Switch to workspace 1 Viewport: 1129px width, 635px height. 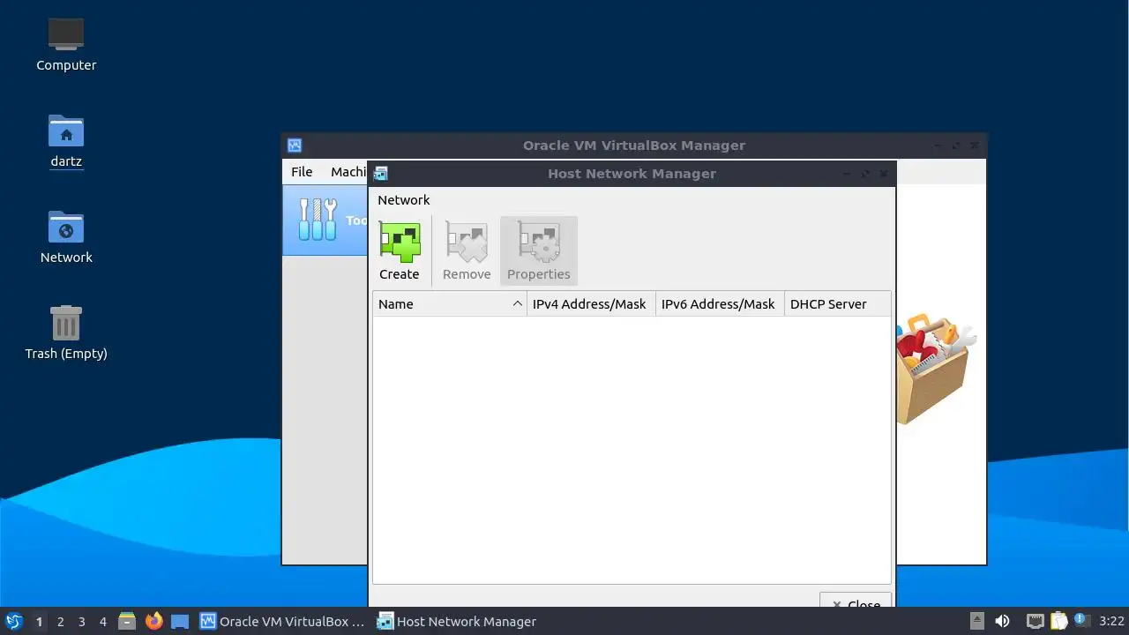(39, 622)
